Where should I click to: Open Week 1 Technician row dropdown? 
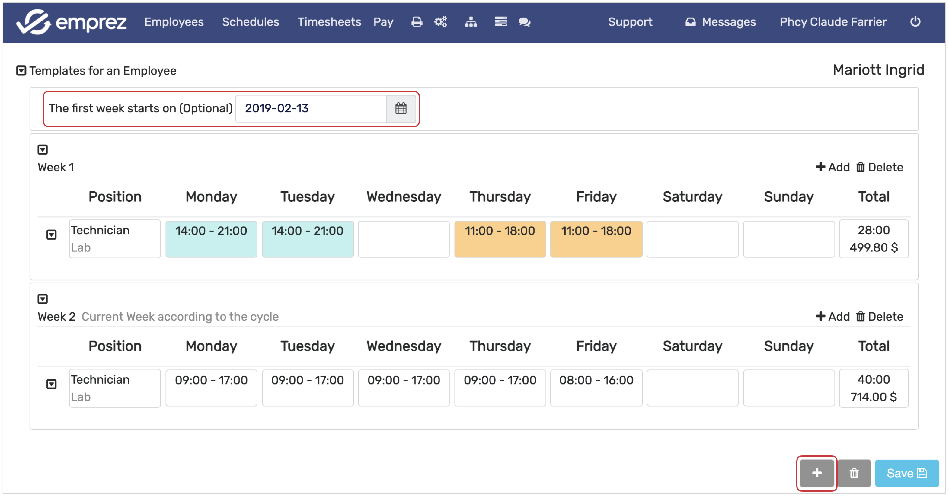51,235
